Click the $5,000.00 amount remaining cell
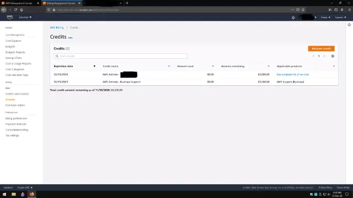 [264, 74]
